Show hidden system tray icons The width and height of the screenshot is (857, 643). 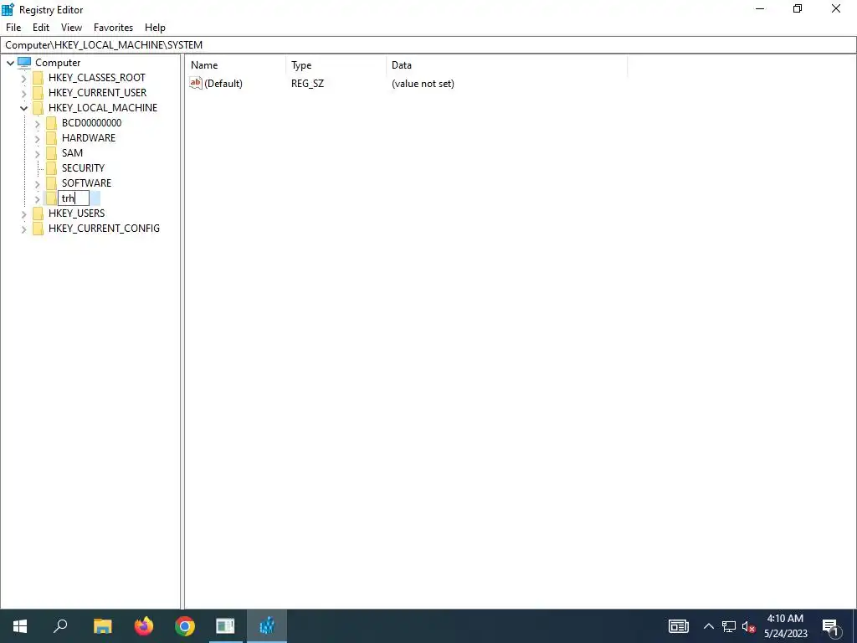pos(708,626)
